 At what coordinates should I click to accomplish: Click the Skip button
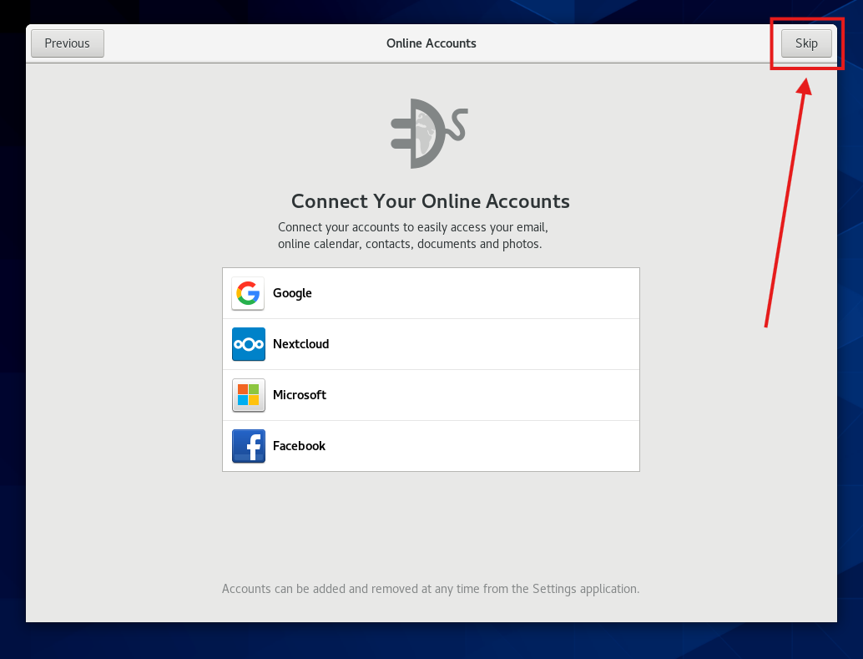806,43
